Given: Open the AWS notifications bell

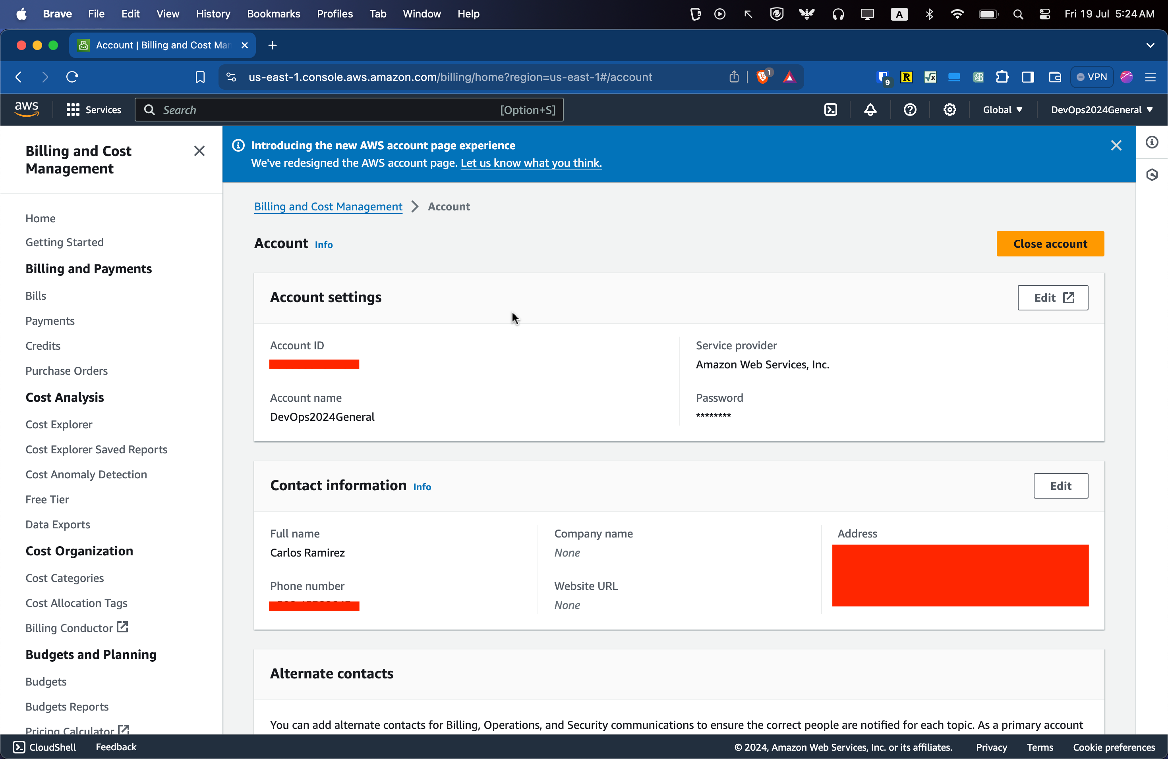Looking at the screenshot, I should (870, 110).
